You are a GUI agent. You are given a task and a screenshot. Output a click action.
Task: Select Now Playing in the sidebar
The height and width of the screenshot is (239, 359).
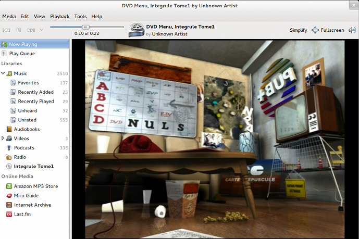34,44
